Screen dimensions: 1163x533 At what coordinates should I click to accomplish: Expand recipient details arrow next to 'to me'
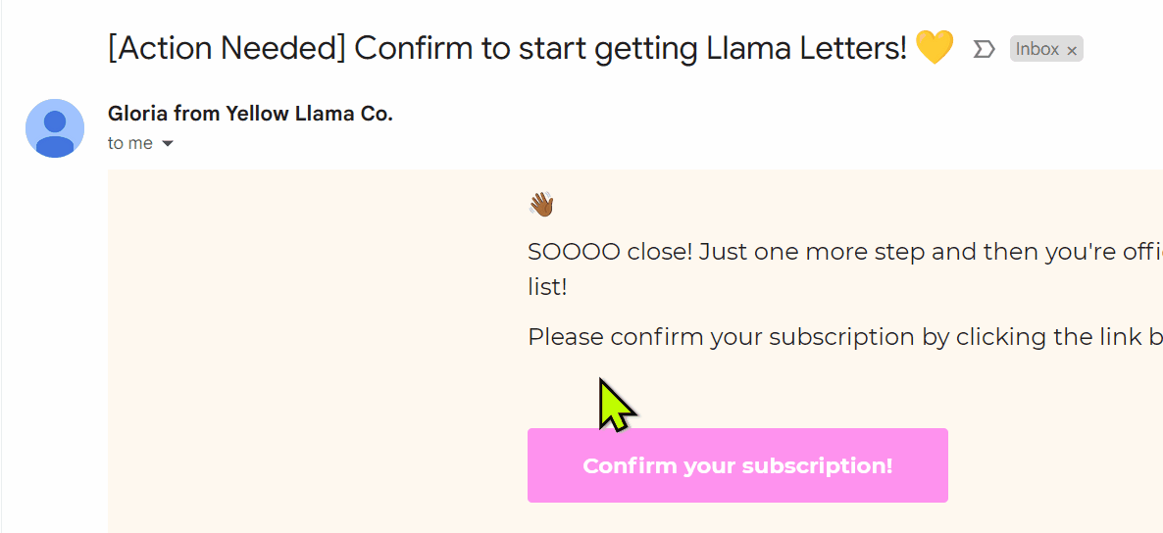(x=168, y=144)
